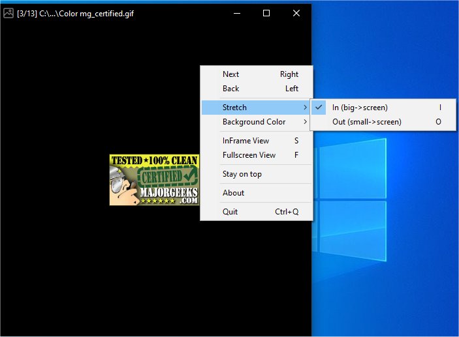Expand the Stretch submenu arrow
The image size is (459, 337).
tap(305, 108)
